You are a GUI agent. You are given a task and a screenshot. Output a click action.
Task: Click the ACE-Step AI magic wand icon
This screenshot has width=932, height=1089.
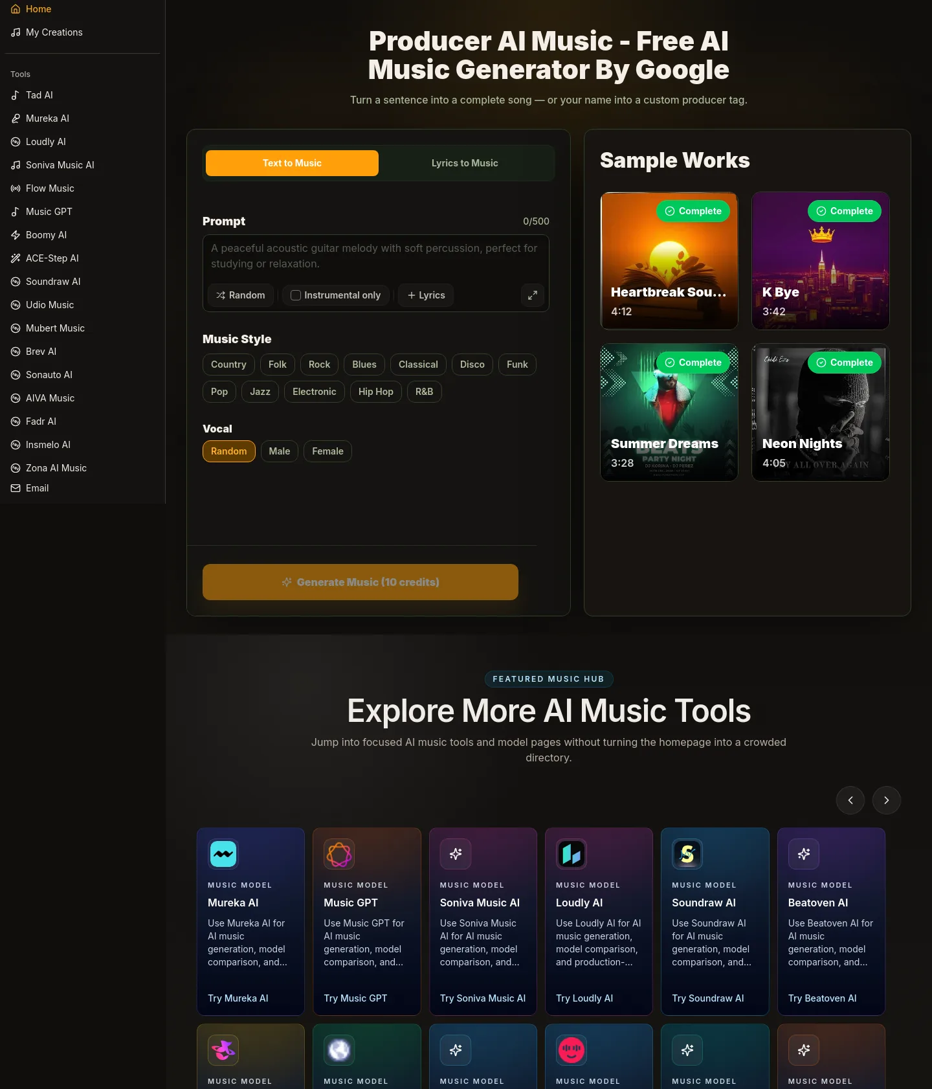click(x=16, y=258)
